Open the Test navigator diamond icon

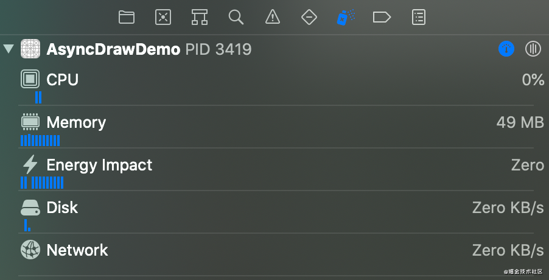coord(309,17)
